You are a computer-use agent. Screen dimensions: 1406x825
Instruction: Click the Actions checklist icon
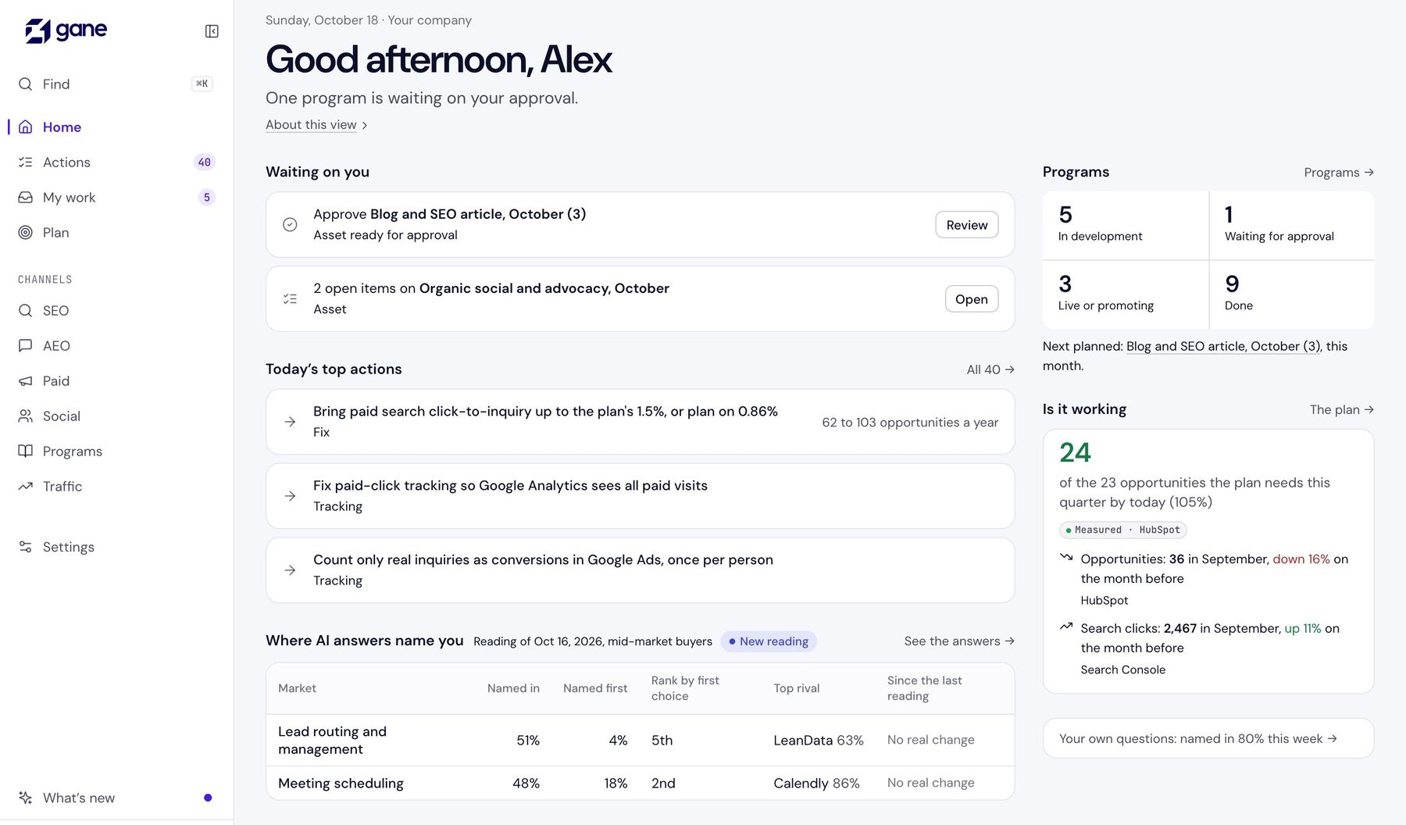(x=26, y=162)
